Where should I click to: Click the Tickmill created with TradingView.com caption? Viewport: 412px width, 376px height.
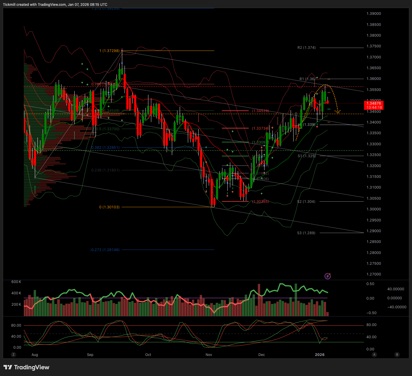(x=55, y=5)
